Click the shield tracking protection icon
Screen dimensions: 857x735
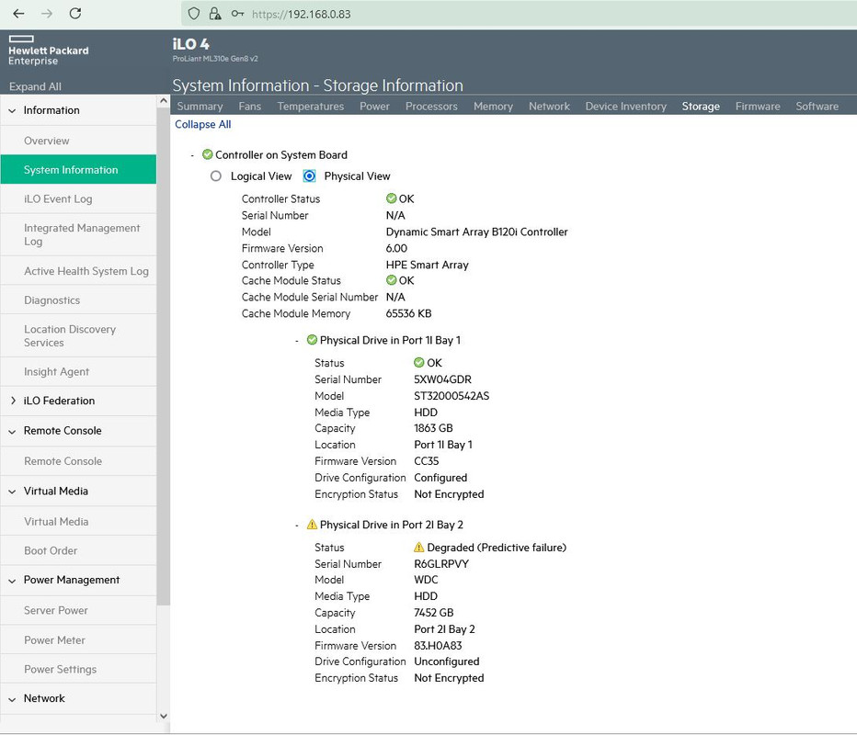193,14
